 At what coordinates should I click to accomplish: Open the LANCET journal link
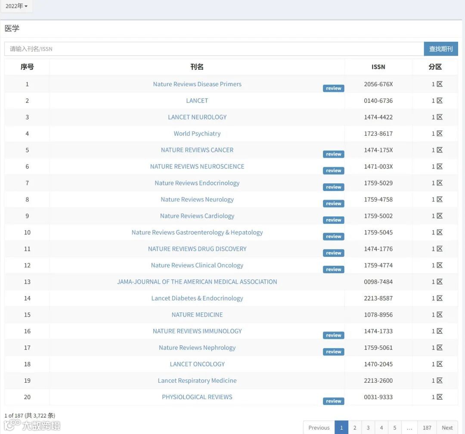tap(197, 100)
